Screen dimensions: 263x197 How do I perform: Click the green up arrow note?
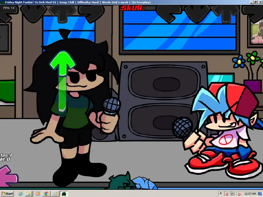63,63
